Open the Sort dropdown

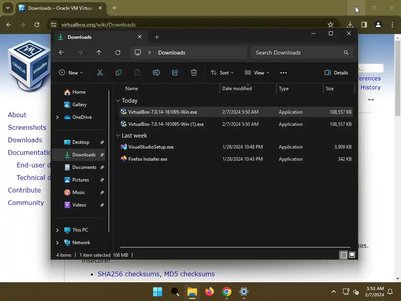point(222,73)
